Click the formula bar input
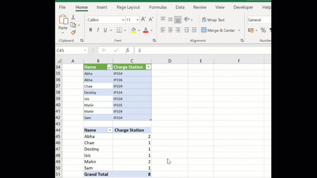The image size is (317, 178). tap(203, 50)
